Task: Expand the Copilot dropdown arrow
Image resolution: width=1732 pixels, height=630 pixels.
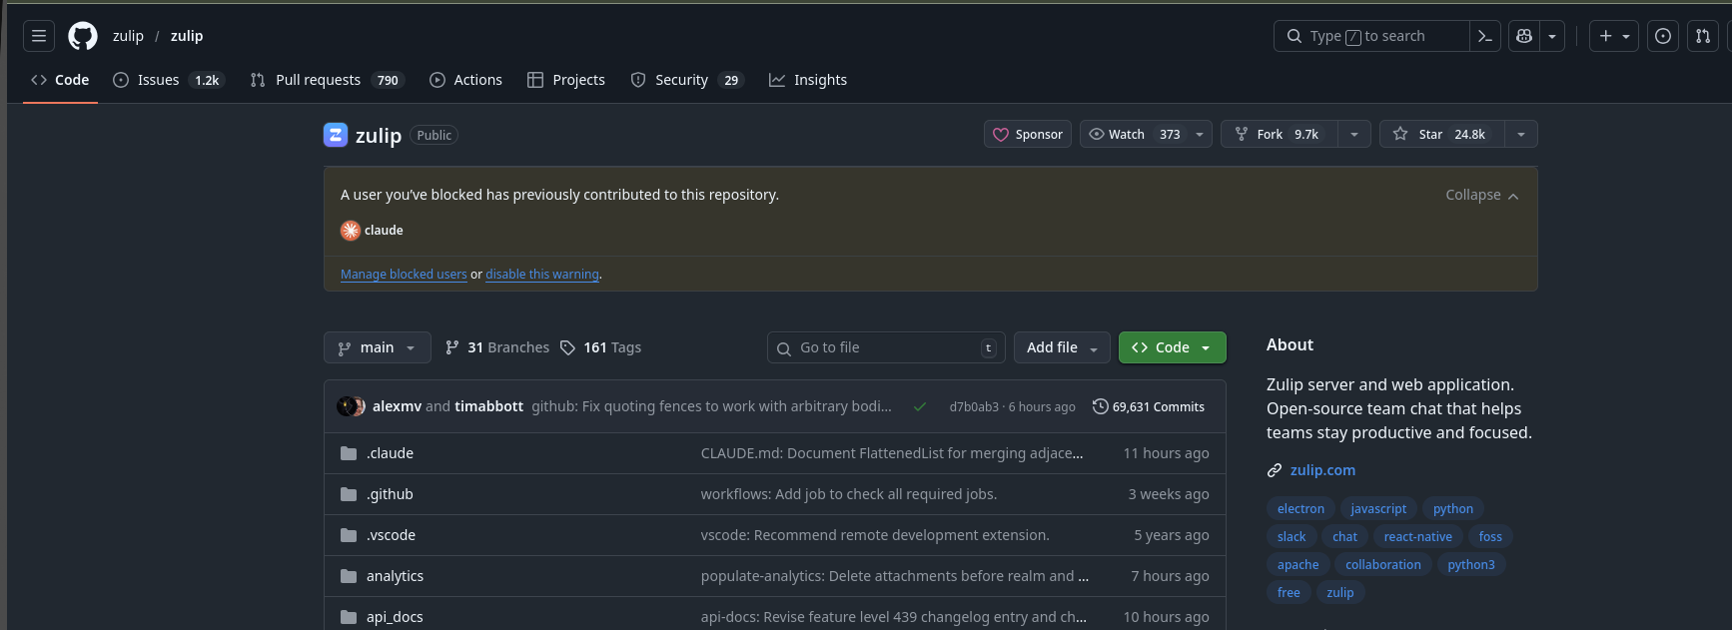Action: (x=1552, y=36)
